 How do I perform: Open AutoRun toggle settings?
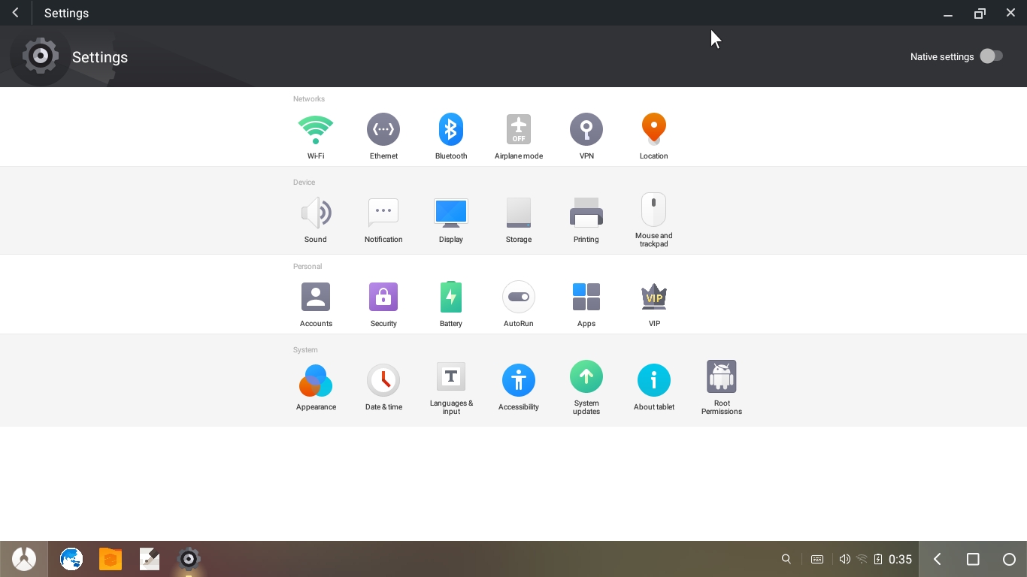[519, 298]
